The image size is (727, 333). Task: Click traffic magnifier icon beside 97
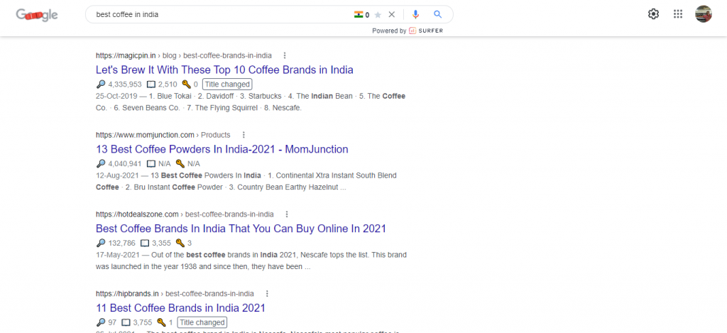(x=101, y=322)
